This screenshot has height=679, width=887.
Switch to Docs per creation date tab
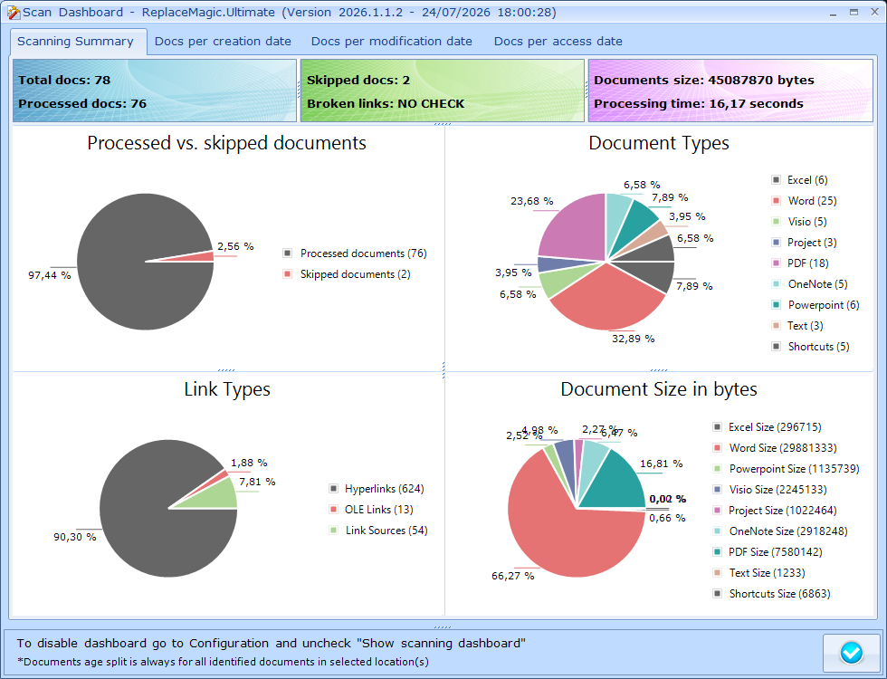click(x=223, y=42)
